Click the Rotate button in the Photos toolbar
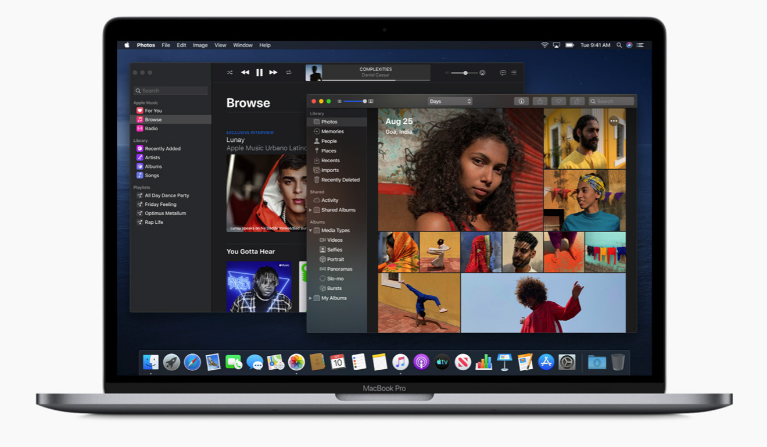 click(577, 101)
